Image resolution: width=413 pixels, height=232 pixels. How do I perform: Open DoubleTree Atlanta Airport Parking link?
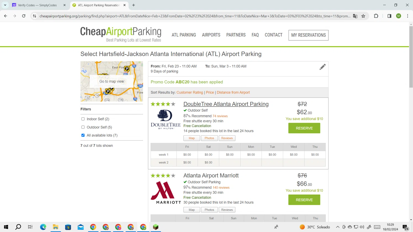[x=226, y=104]
